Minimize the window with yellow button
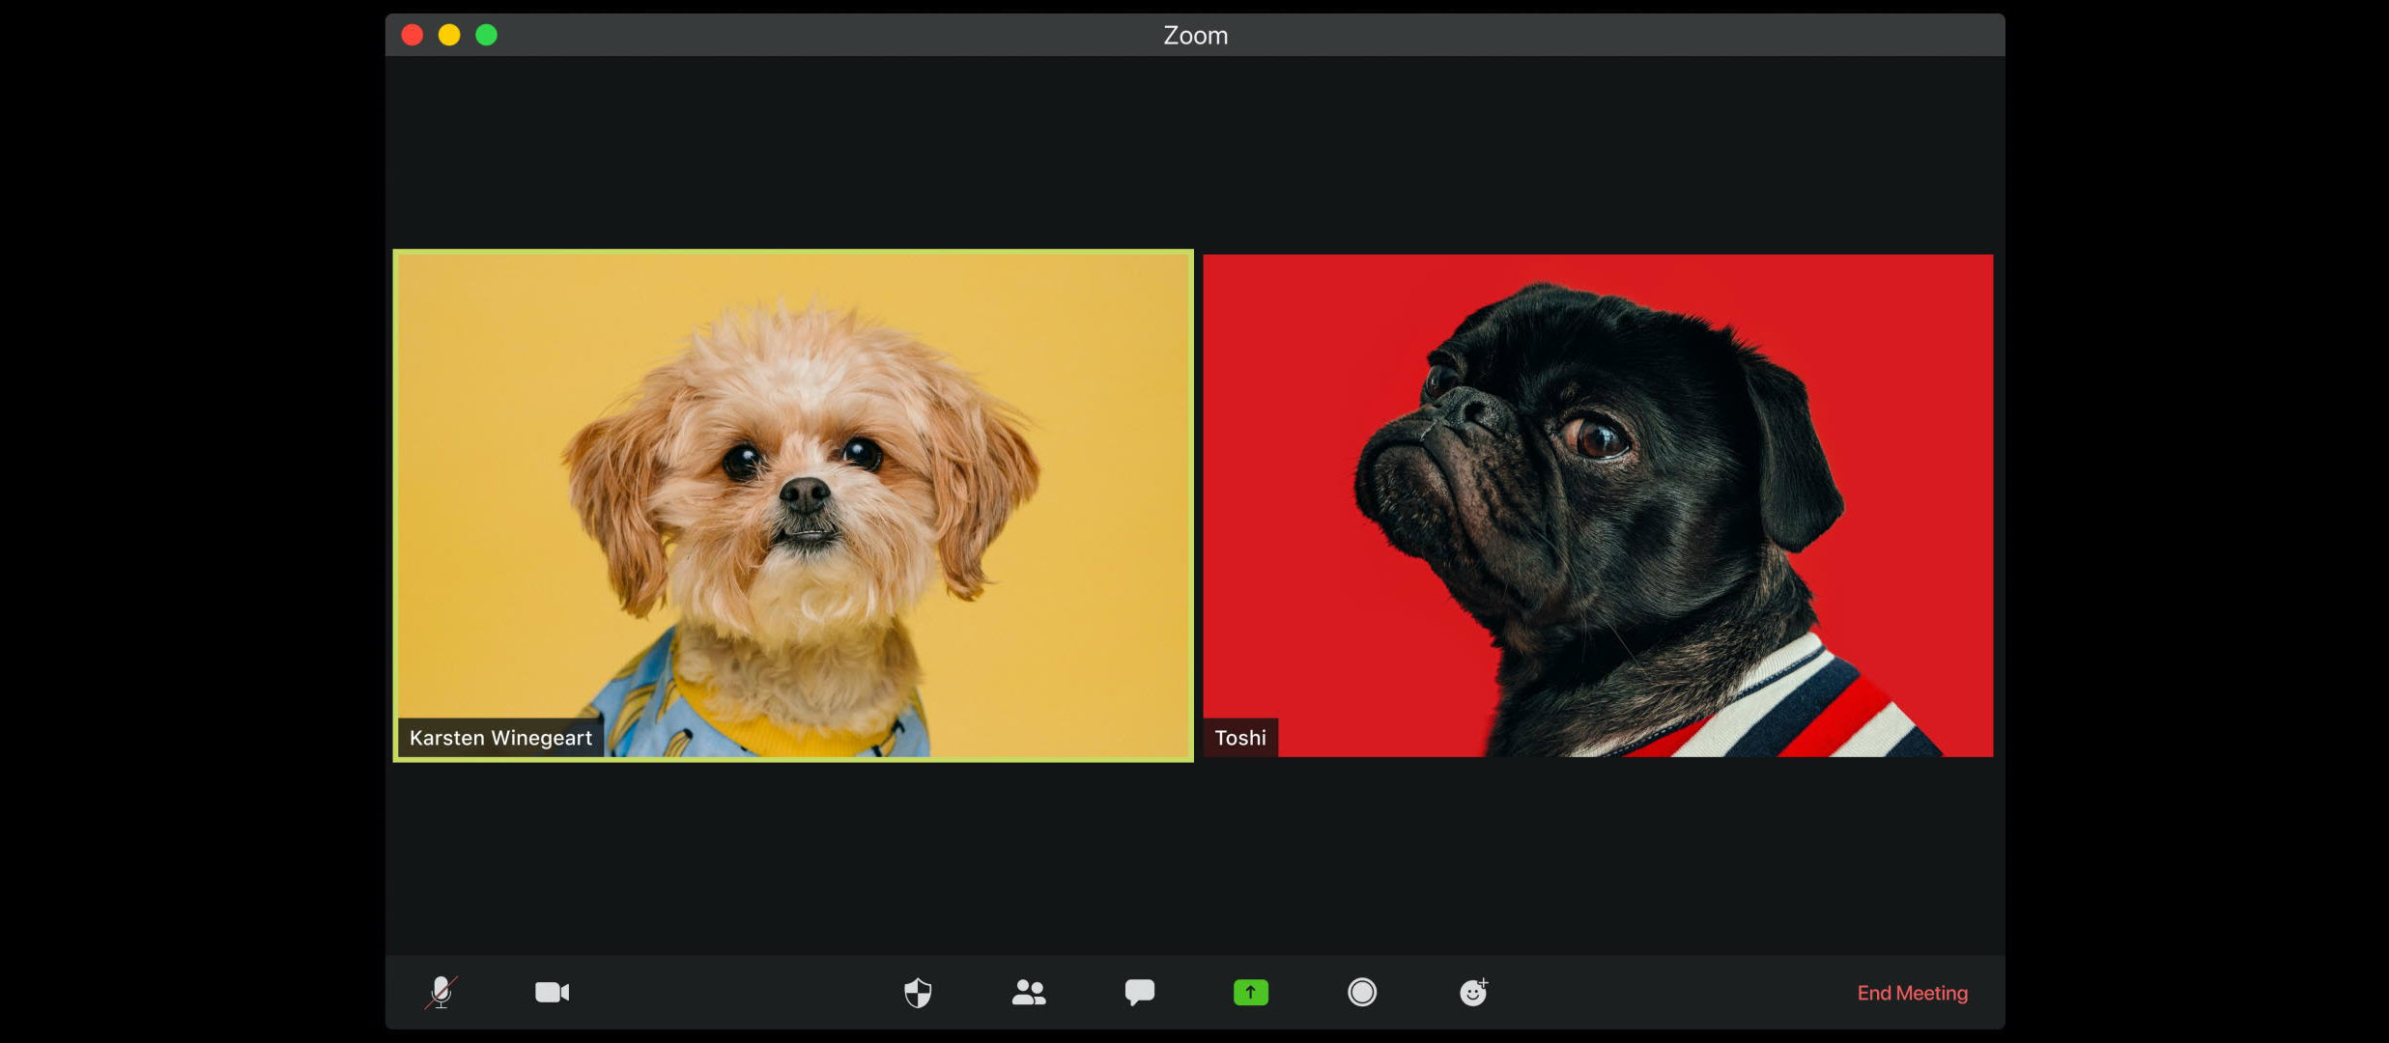Viewport: 2389px width, 1043px height. click(x=449, y=36)
